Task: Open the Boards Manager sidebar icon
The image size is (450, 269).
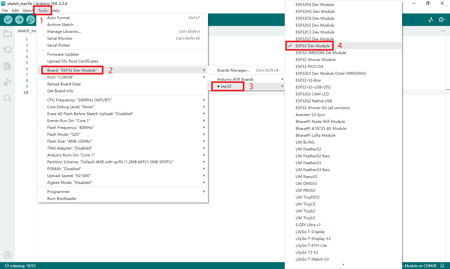Action: click(x=7, y=50)
